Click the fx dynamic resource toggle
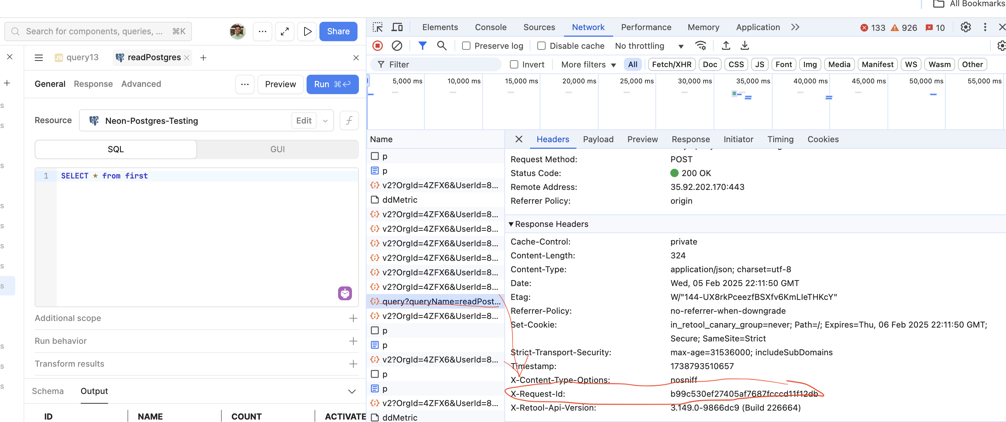 (x=349, y=120)
